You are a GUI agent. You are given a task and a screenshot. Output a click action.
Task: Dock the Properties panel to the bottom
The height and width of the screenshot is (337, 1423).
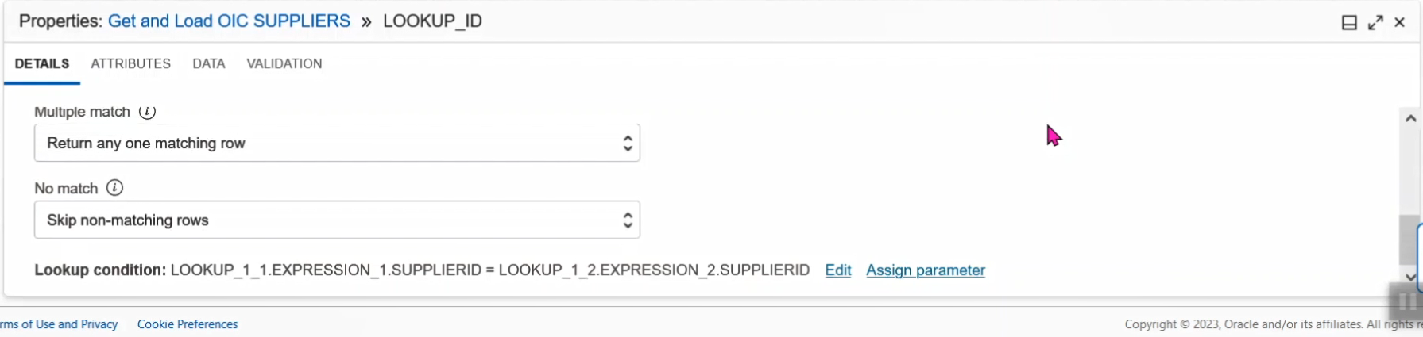point(1349,23)
